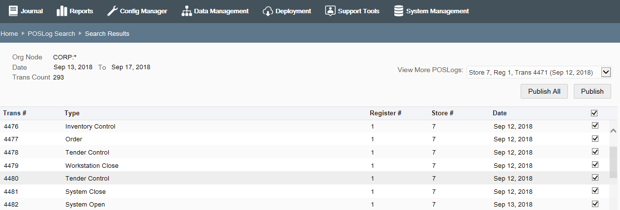
Task: Uncheck transaction 4478 Tender Control checkbox
Action: [595, 152]
